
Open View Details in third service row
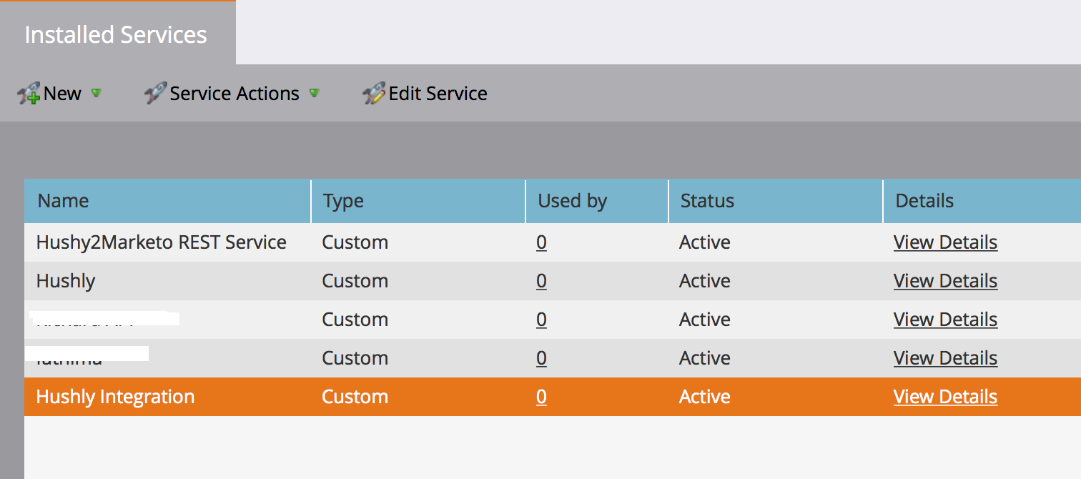pos(945,320)
